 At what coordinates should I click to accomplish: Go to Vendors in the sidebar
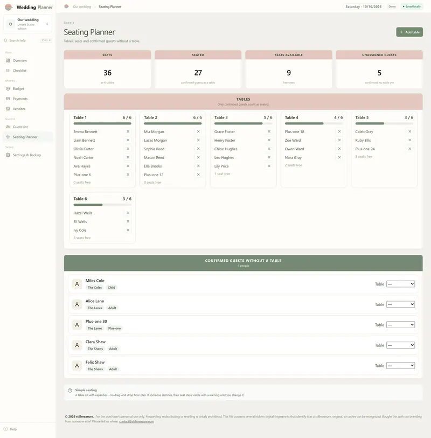click(x=28, y=109)
